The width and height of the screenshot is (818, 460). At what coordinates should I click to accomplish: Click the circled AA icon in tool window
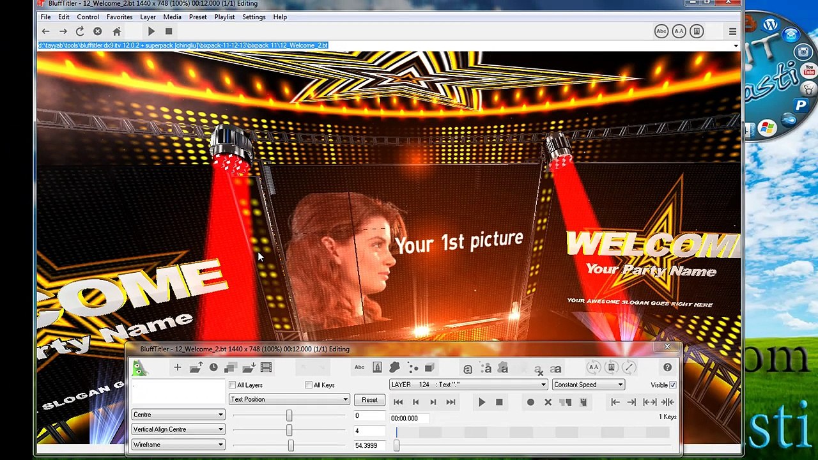click(594, 367)
